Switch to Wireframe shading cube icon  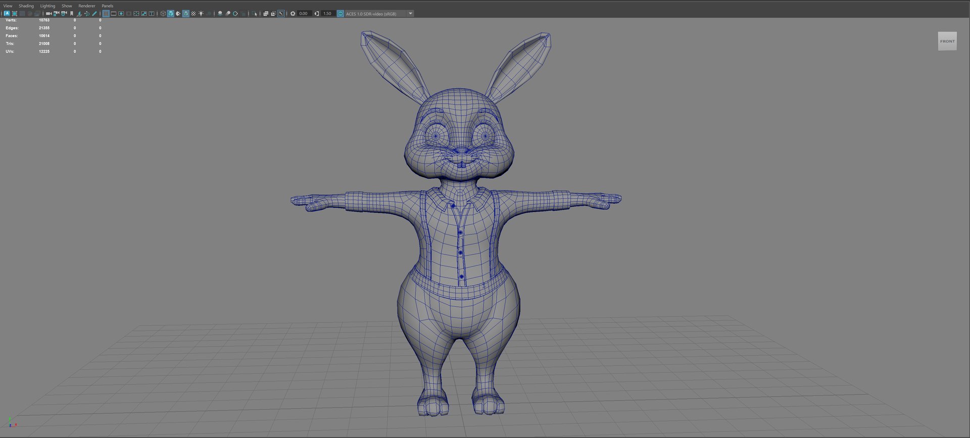click(163, 14)
